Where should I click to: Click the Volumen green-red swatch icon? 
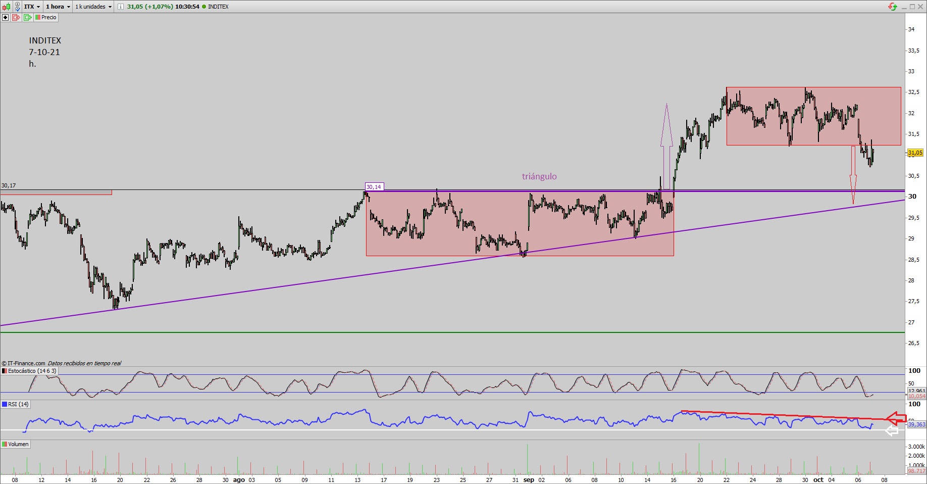5,444
